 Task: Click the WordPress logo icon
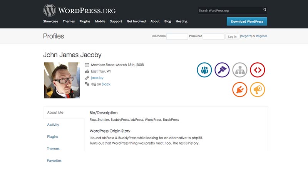50,10
